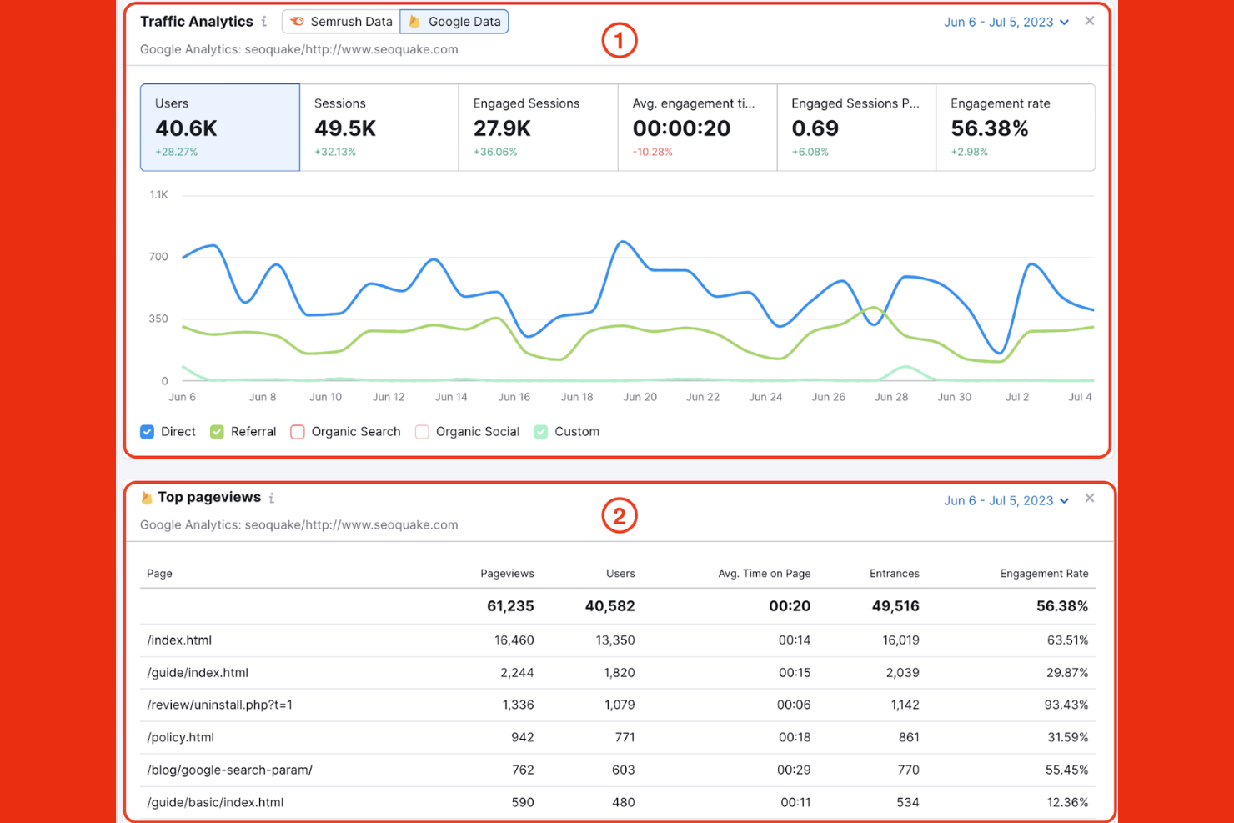This screenshot has width=1234, height=823.
Task: Click the Engagement rate 56.38% metric card
Action: click(1016, 127)
